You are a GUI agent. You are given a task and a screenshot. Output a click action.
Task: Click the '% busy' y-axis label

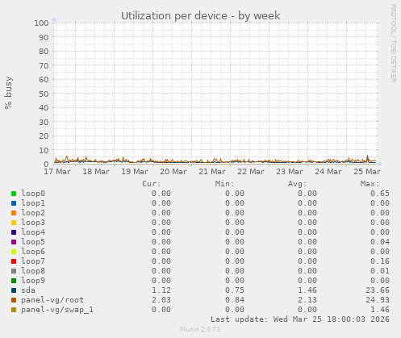(8, 93)
